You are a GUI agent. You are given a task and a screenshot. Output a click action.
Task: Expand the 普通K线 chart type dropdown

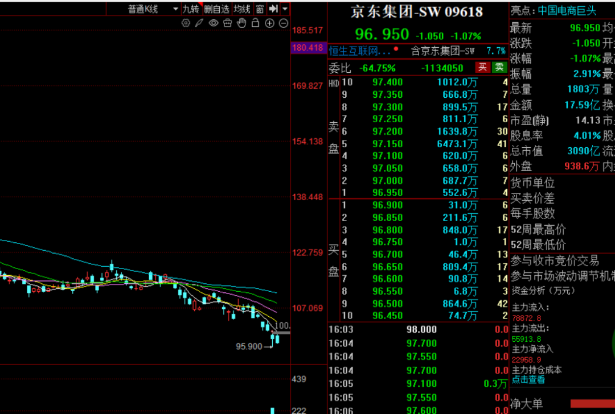[x=175, y=9]
